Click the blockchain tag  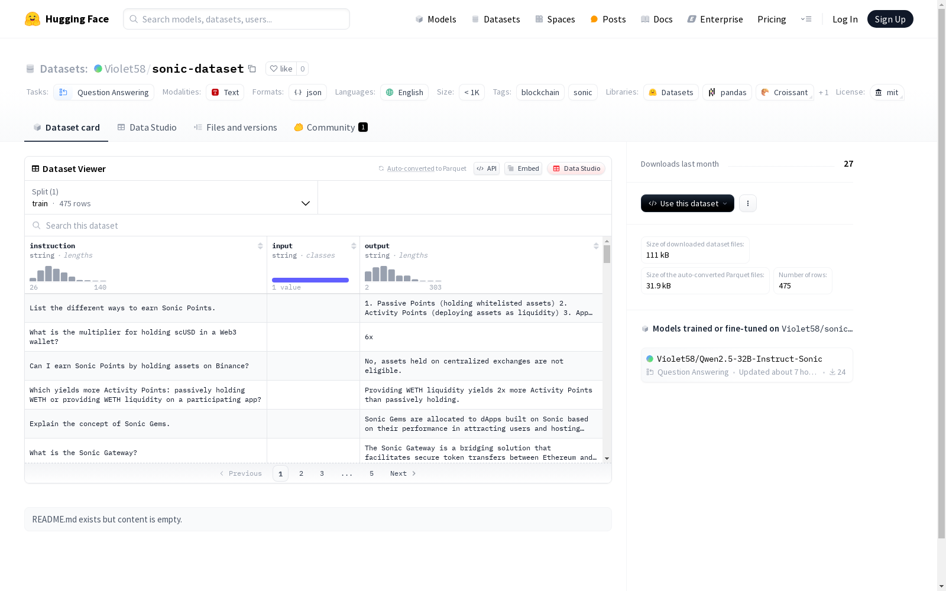click(540, 92)
